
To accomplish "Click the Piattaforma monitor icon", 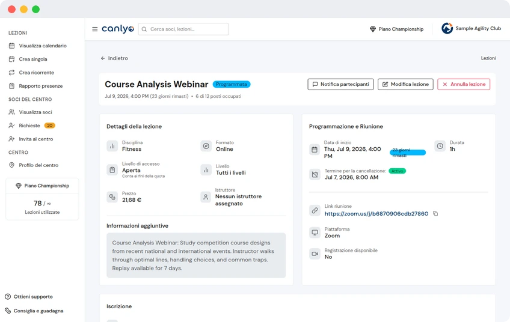I will 315,232.
